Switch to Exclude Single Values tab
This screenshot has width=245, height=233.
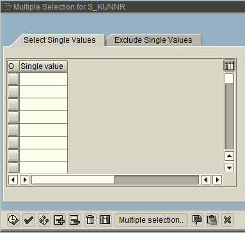point(154,40)
